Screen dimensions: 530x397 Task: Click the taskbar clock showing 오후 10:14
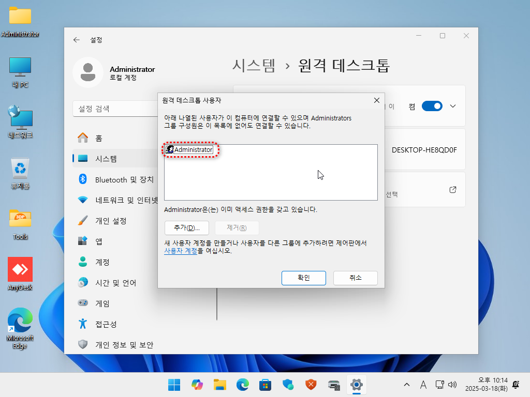coord(487,385)
